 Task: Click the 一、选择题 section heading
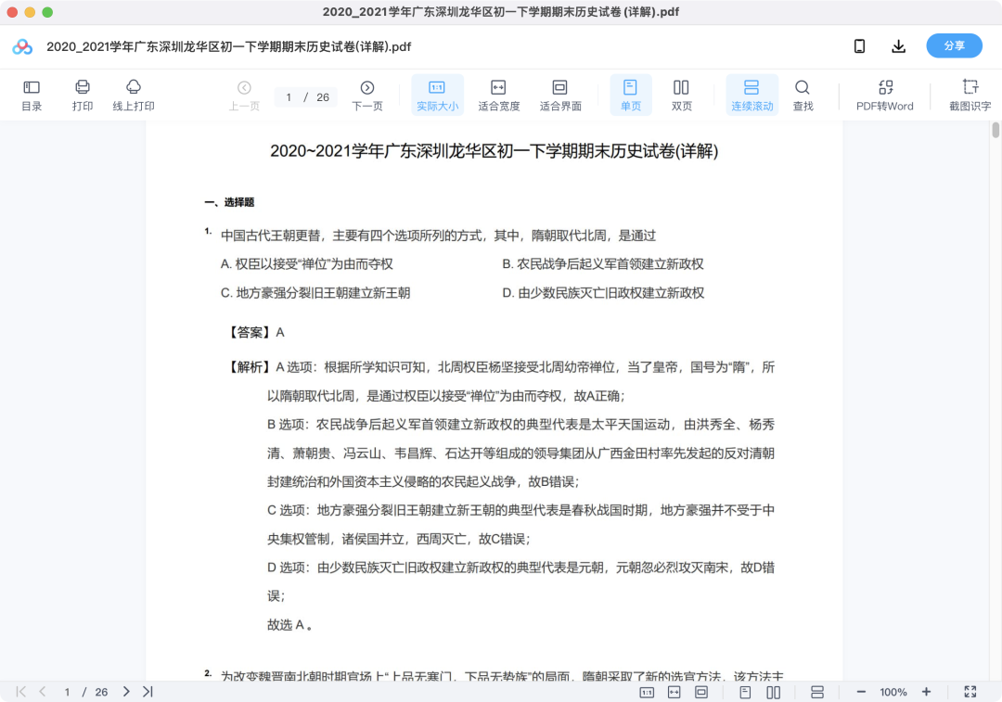click(229, 202)
